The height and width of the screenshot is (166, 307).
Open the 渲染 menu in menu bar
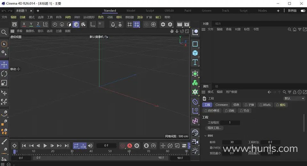(140, 17)
